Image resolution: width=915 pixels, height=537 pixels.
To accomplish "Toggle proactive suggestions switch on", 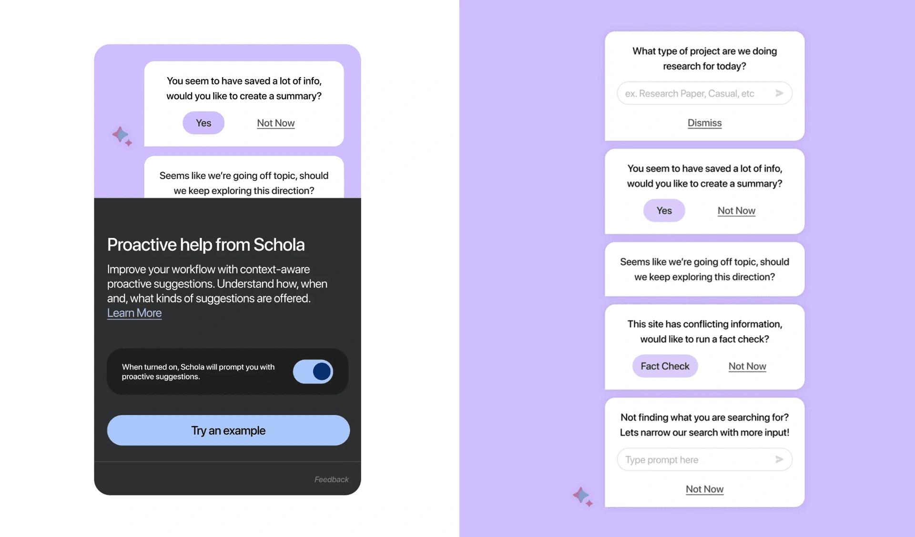I will pyautogui.click(x=313, y=371).
